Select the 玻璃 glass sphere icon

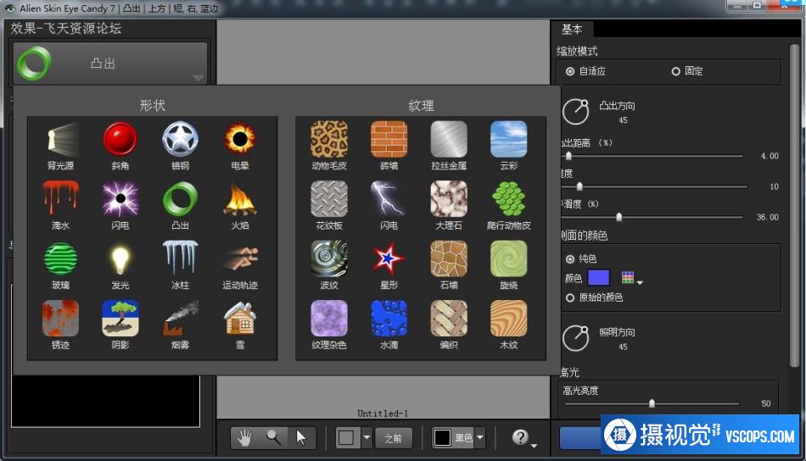[x=60, y=258]
